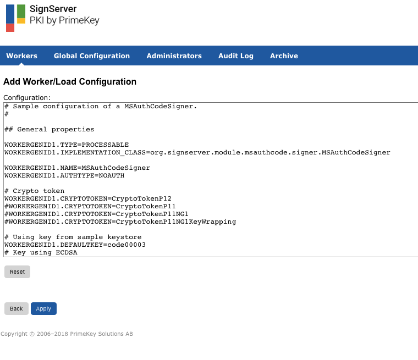
Task: Place cursor in the IMPLEMENTATION_CLASS property line
Action: [197, 153]
